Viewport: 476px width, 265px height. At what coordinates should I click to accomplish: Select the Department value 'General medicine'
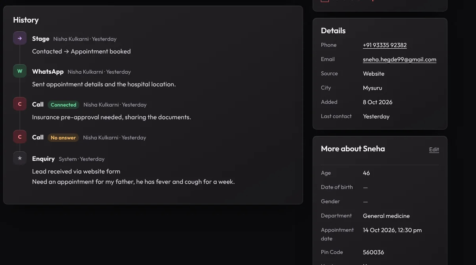click(x=386, y=216)
